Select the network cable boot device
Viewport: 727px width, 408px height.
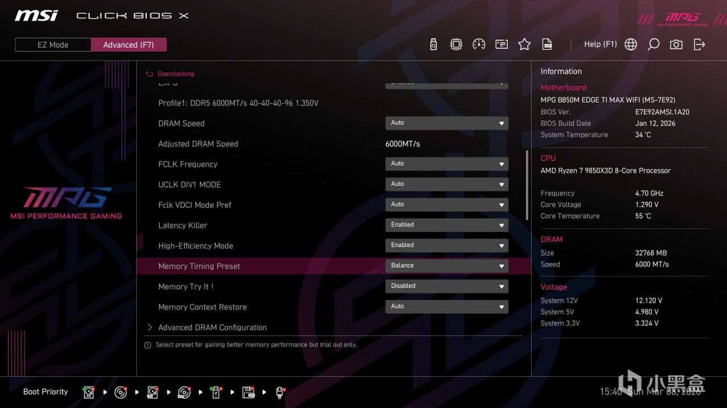pos(280,392)
